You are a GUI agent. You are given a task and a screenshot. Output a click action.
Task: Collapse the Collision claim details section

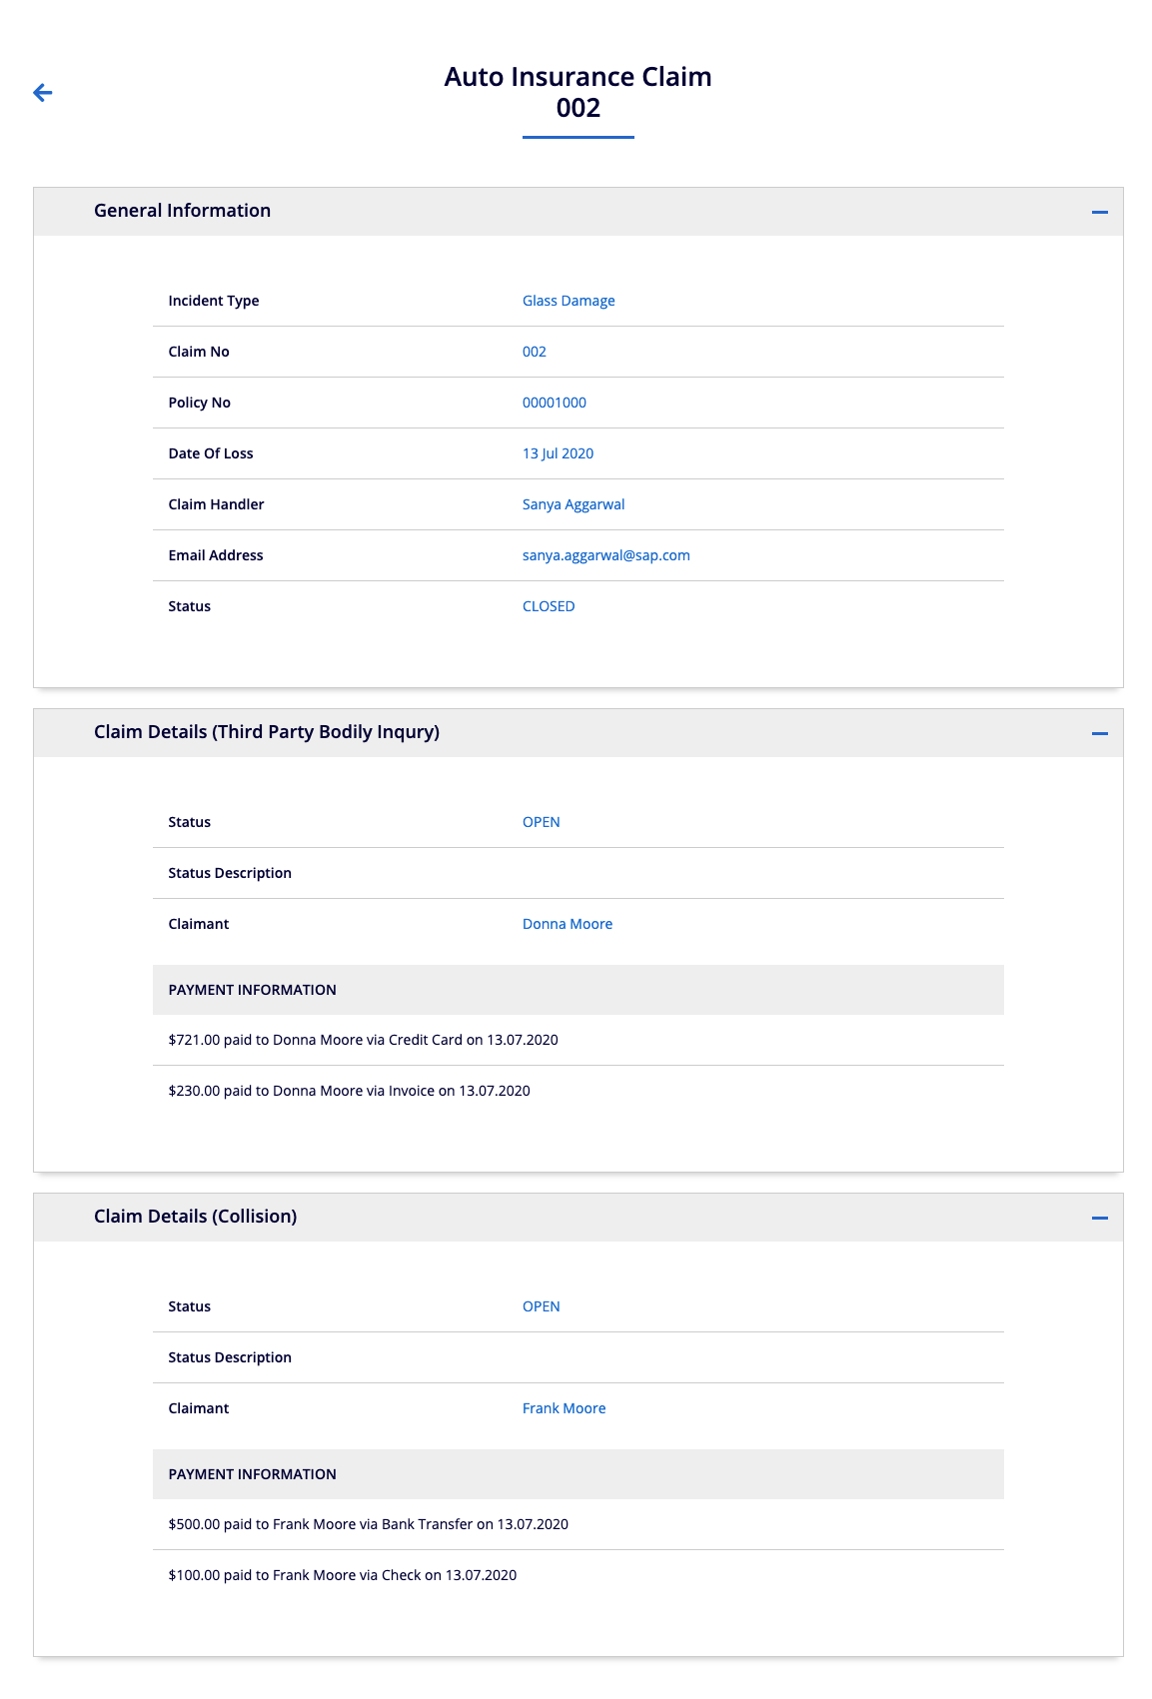[1099, 1218]
